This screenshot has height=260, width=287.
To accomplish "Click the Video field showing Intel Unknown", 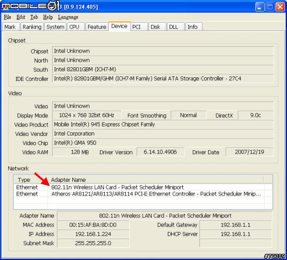I will (163, 106).
